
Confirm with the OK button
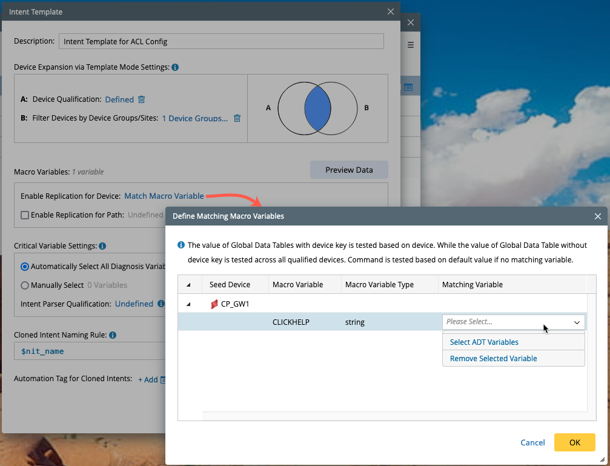click(574, 442)
